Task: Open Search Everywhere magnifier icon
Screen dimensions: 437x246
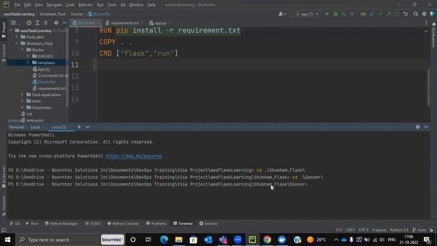Action: [416, 14]
